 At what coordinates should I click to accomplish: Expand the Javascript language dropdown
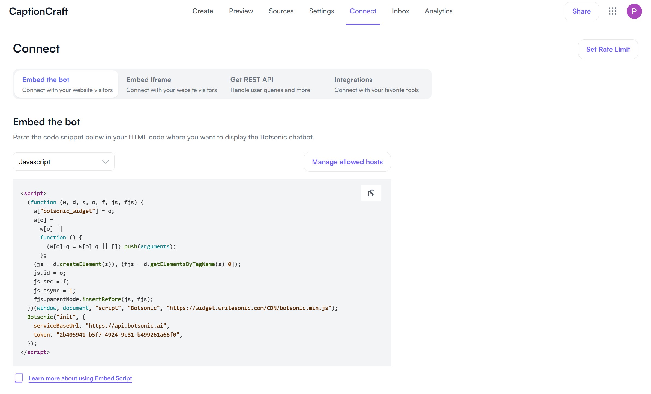[64, 162]
